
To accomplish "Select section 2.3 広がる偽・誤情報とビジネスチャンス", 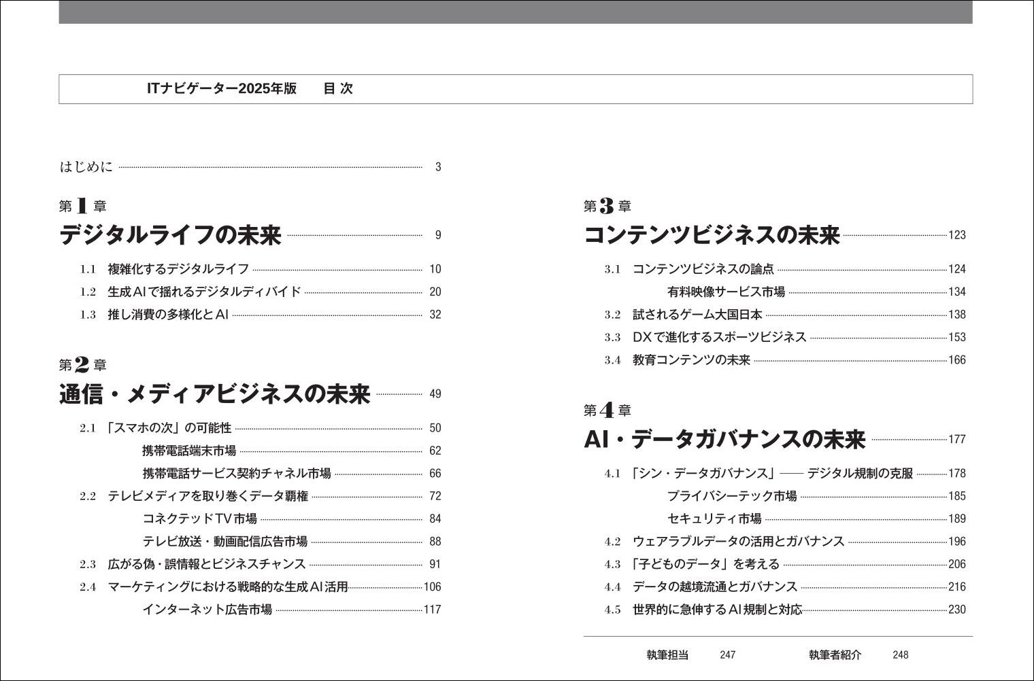I will pos(207,564).
